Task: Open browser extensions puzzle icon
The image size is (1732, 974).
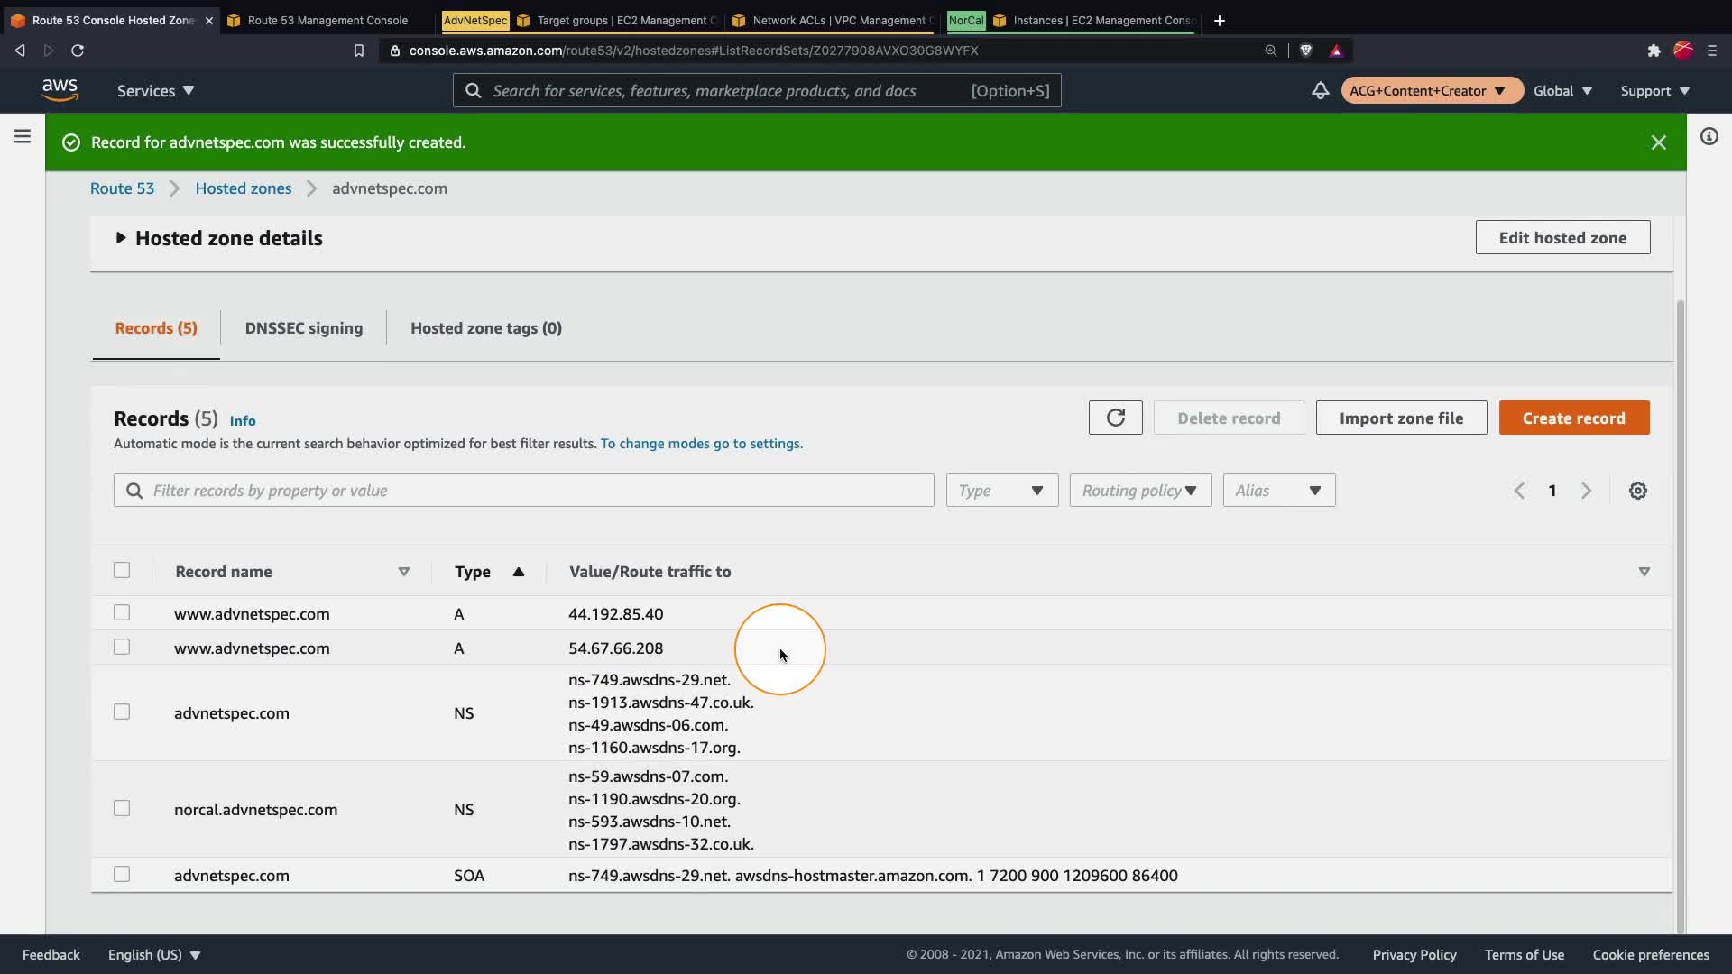Action: (x=1654, y=51)
